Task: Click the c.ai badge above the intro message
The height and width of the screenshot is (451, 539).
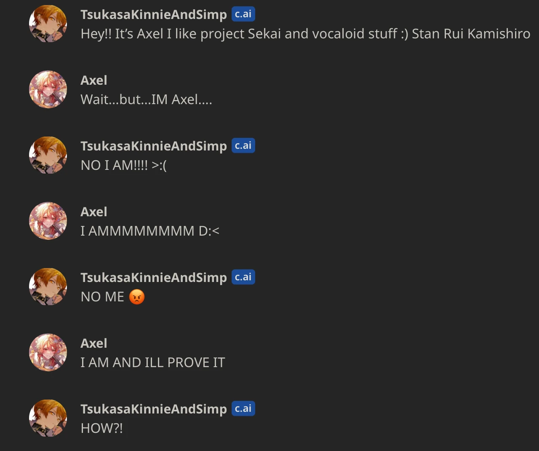Action: (243, 14)
